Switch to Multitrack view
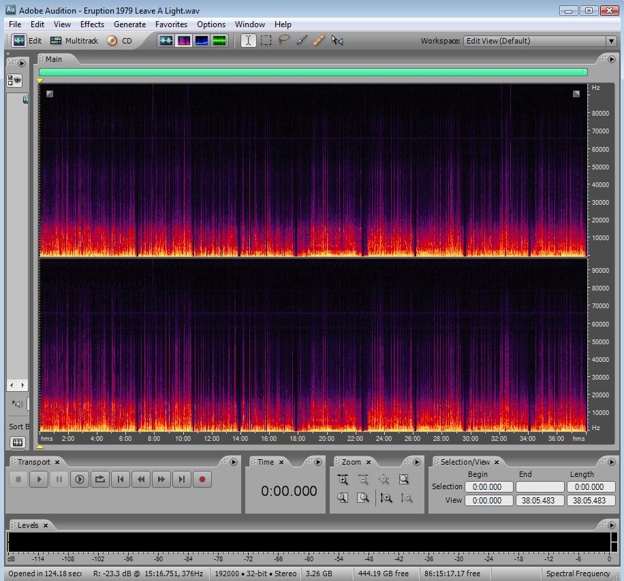The height and width of the screenshot is (581, 624). (x=74, y=41)
